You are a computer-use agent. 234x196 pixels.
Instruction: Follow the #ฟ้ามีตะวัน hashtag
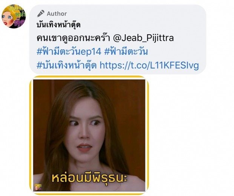126,52
